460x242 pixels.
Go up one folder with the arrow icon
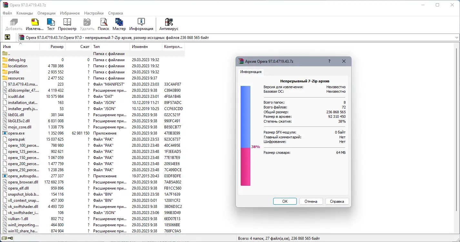tap(7, 37)
